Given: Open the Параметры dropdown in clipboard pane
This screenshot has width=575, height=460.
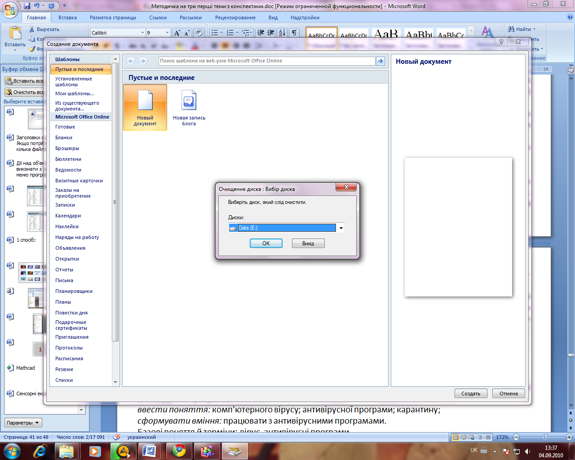Looking at the screenshot, I should (x=23, y=423).
